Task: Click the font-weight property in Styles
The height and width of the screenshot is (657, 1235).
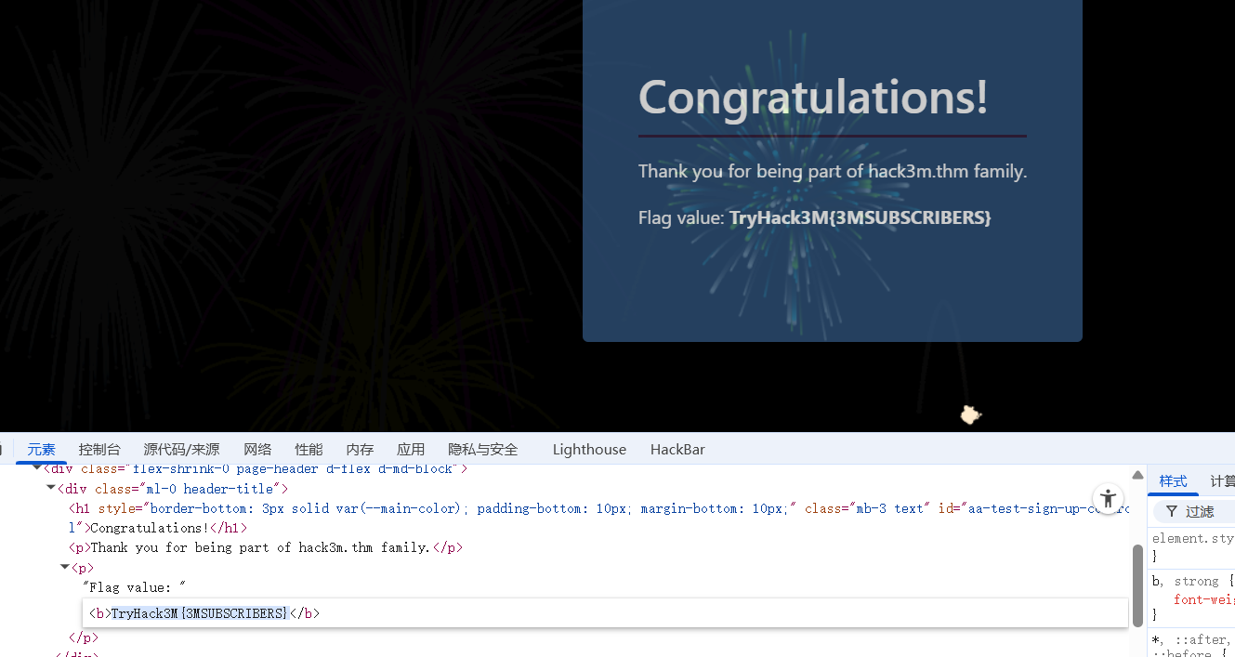Action: (1204, 599)
